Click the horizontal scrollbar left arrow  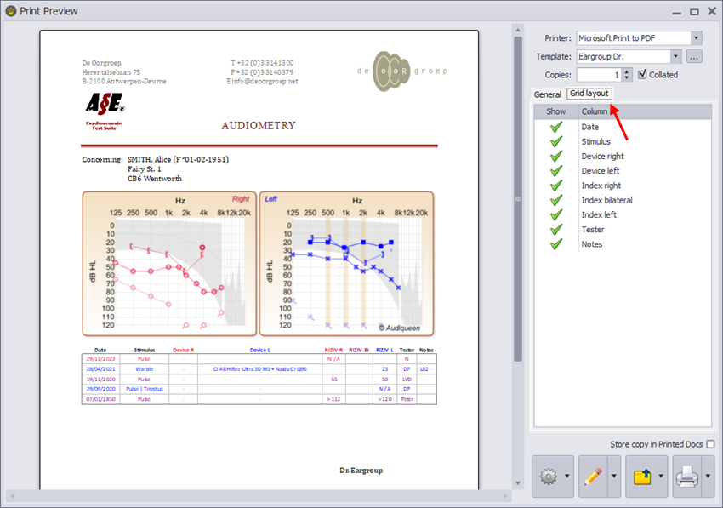point(12,496)
